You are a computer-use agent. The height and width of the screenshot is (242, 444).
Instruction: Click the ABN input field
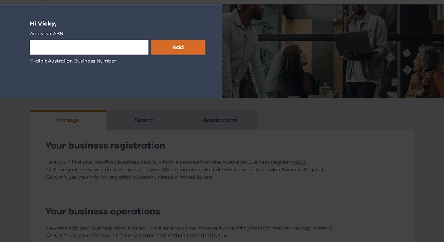pyautogui.click(x=89, y=47)
